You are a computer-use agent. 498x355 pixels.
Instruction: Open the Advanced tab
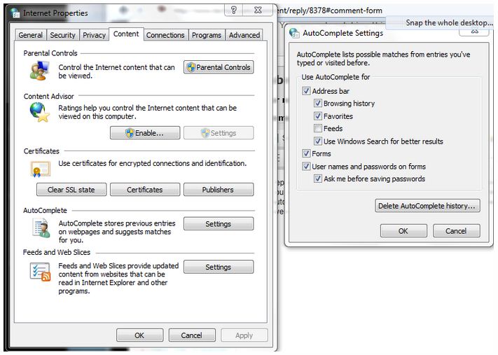(244, 35)
